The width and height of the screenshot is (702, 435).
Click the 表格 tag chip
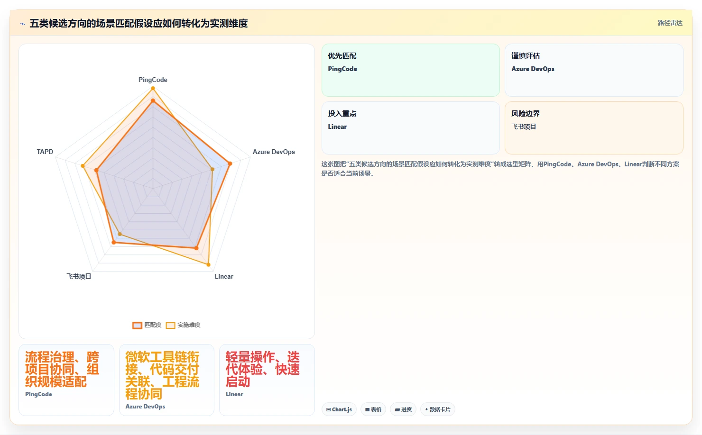coord(373,409)
